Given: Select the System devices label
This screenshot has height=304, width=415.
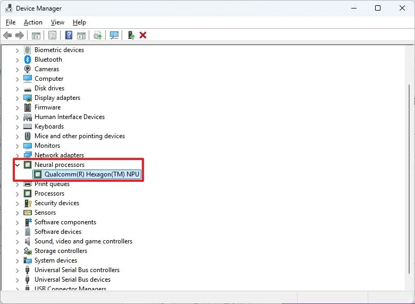Looking at the screenshot, I should point(56,260).
